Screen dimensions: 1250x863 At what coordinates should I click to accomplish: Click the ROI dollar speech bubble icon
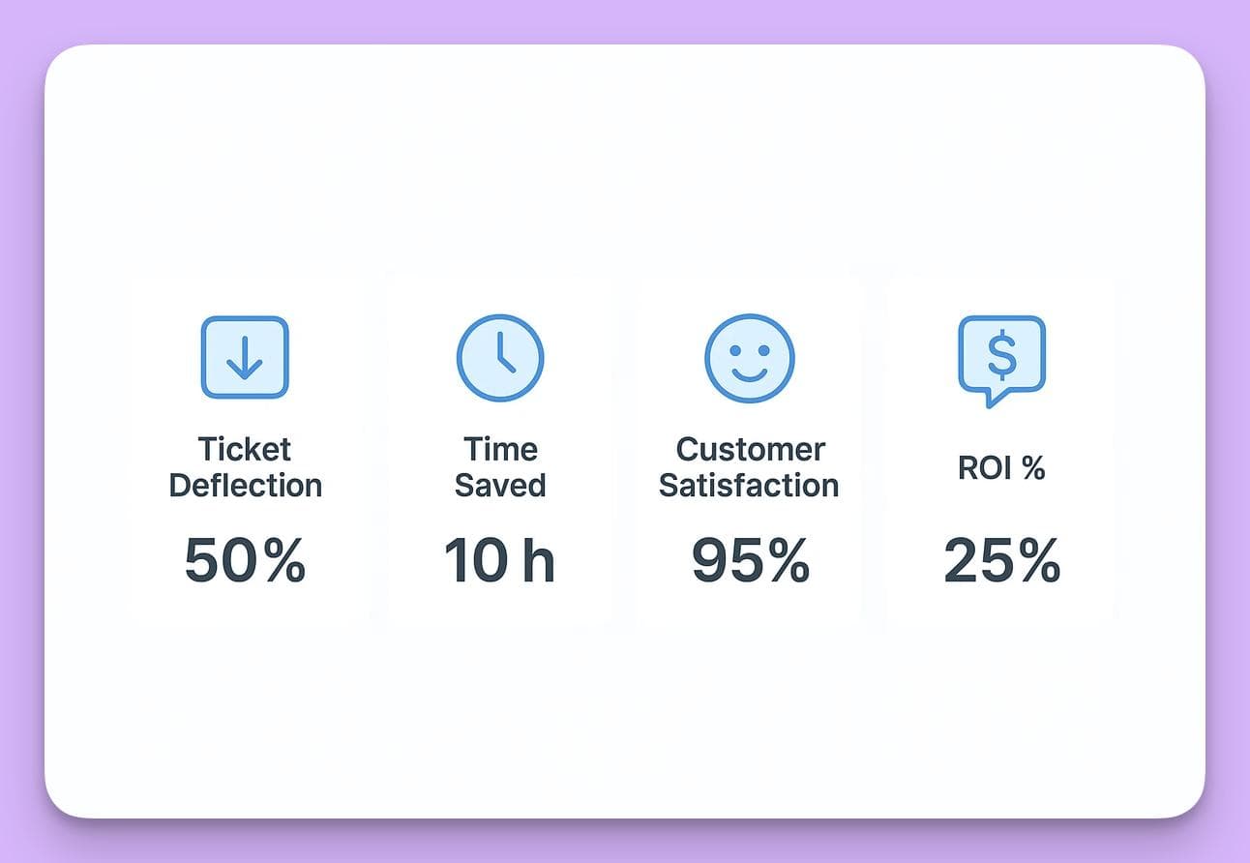point(1001,357)
